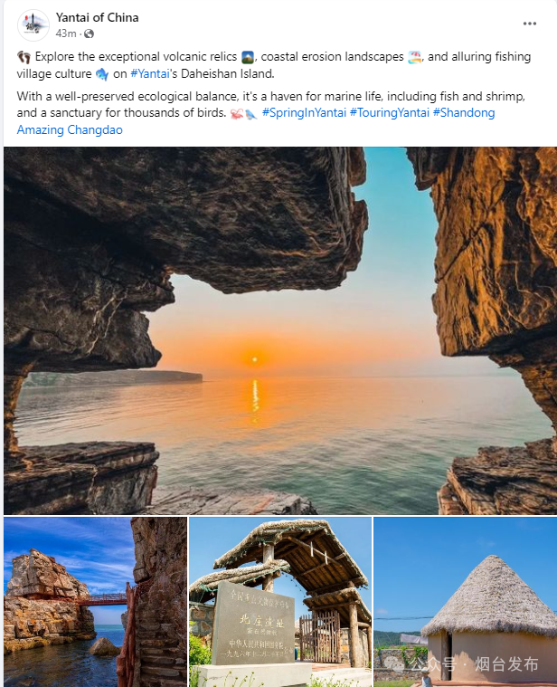
Task: Open the #Shandong hashtag
Action: (464, 112)
